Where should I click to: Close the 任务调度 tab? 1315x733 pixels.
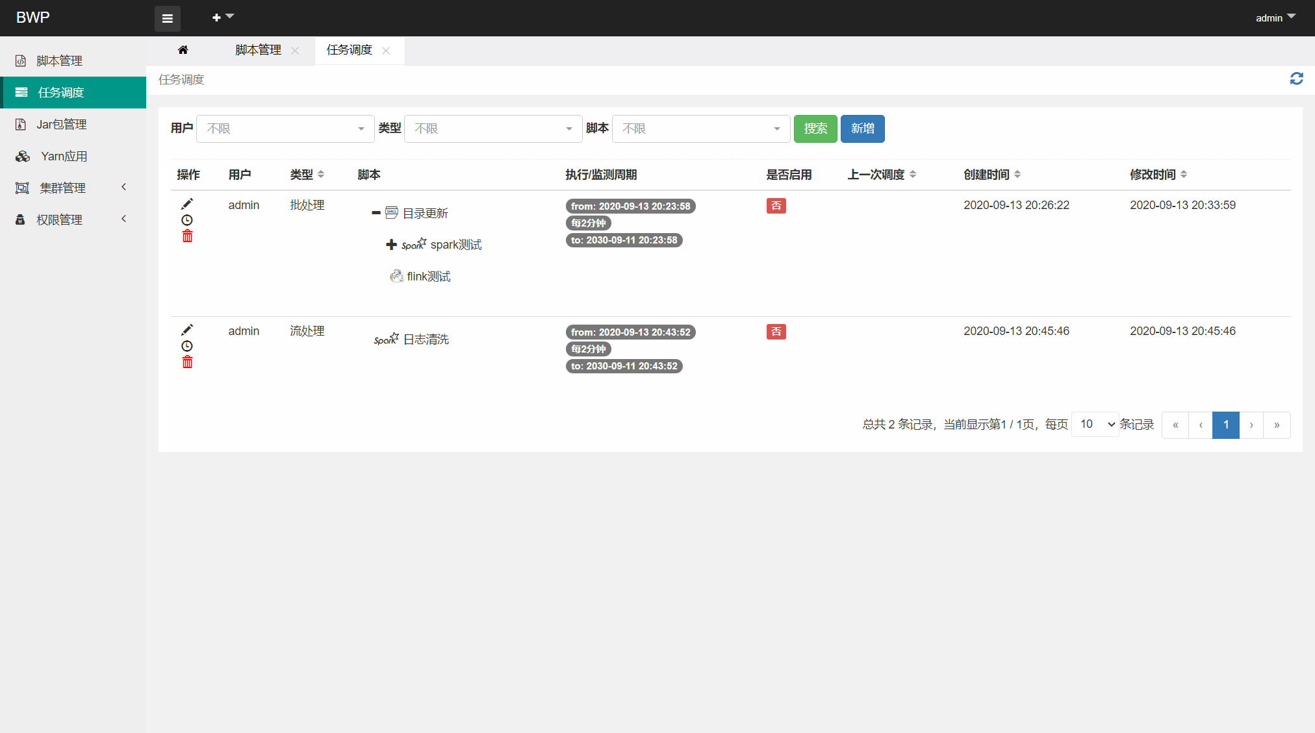coord(386,51)
